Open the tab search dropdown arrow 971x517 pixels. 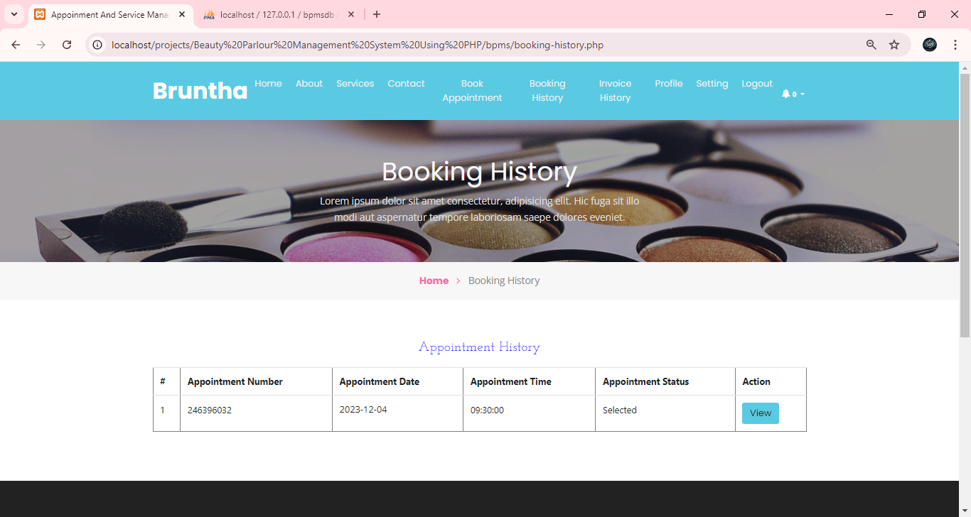pyautogui.click(x=14, y=14)
